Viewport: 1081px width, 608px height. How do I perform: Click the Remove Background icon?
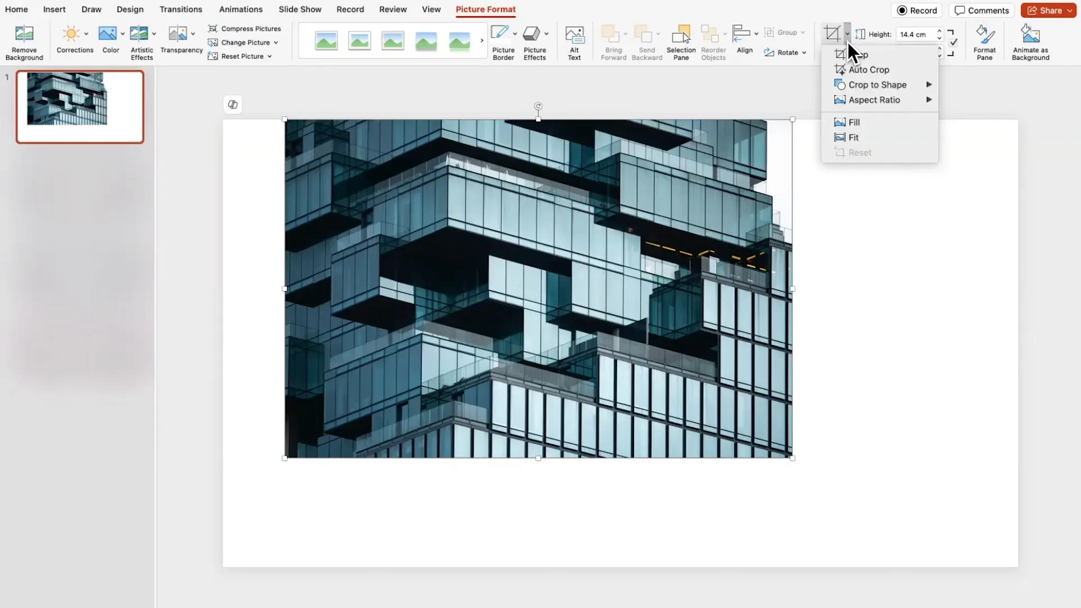click(x=24, y=34)
